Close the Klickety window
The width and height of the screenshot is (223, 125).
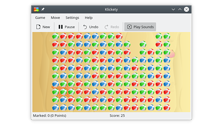point(187,9)
